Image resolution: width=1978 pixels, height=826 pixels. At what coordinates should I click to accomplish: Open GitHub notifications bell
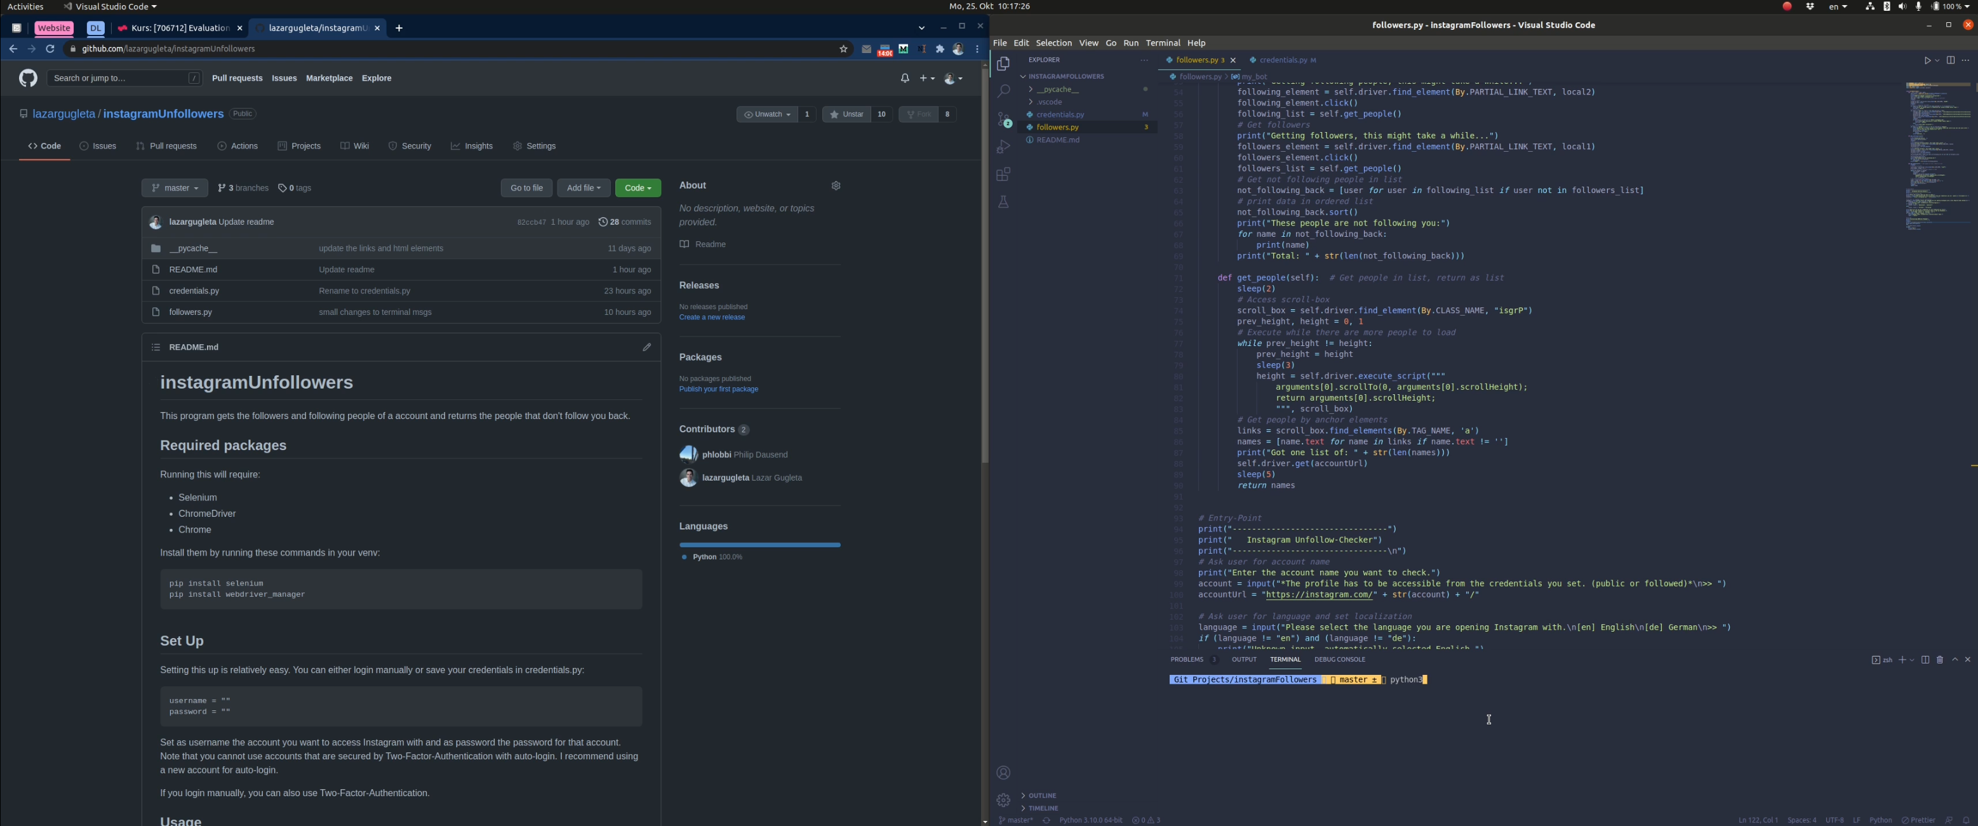(x=905, y=78)
